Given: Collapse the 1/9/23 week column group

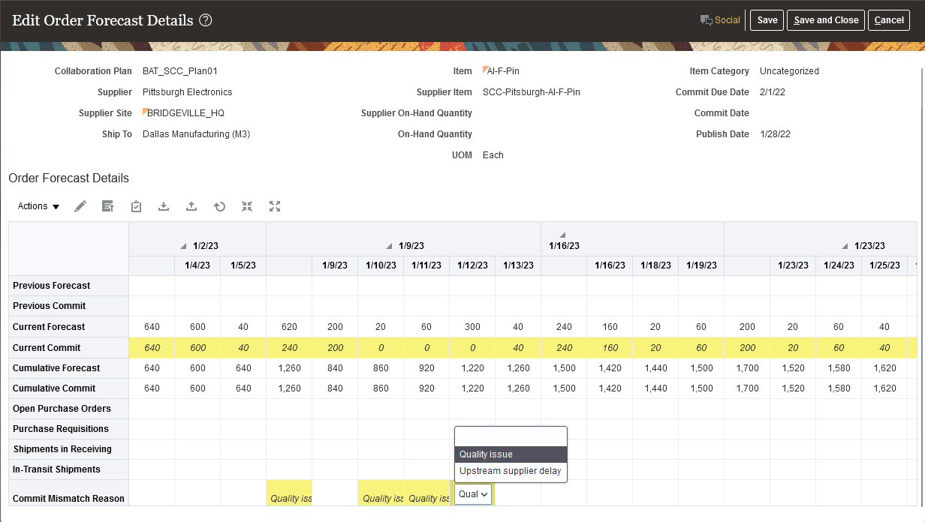Looking at the screenshot, I should (389, 246).
